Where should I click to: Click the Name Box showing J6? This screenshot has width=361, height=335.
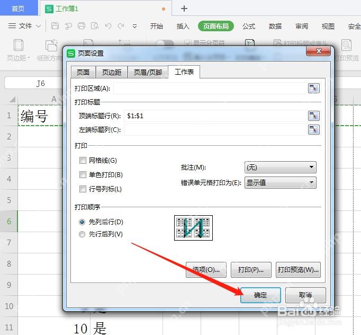pyautogui.click(x=34, y=83)
